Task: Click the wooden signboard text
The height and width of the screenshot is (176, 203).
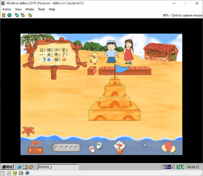Action: pos(54,55)
